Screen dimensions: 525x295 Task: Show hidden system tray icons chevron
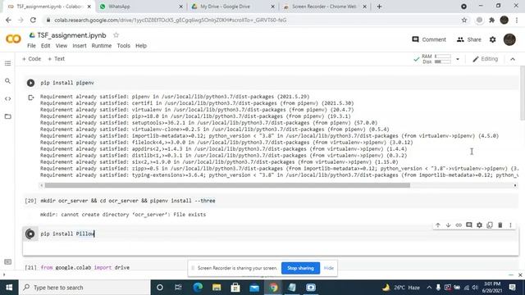pos(429,288)
